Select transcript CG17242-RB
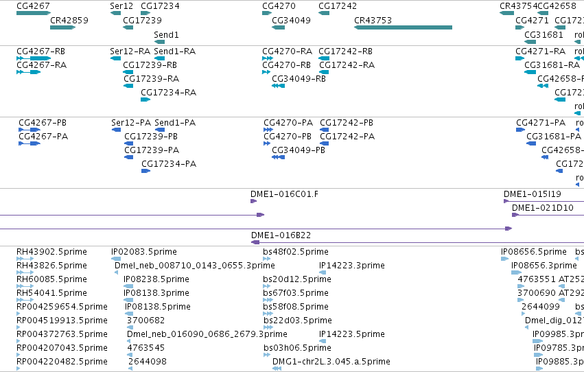This screenshot has width=584, height=372. [x=324, y=58]
